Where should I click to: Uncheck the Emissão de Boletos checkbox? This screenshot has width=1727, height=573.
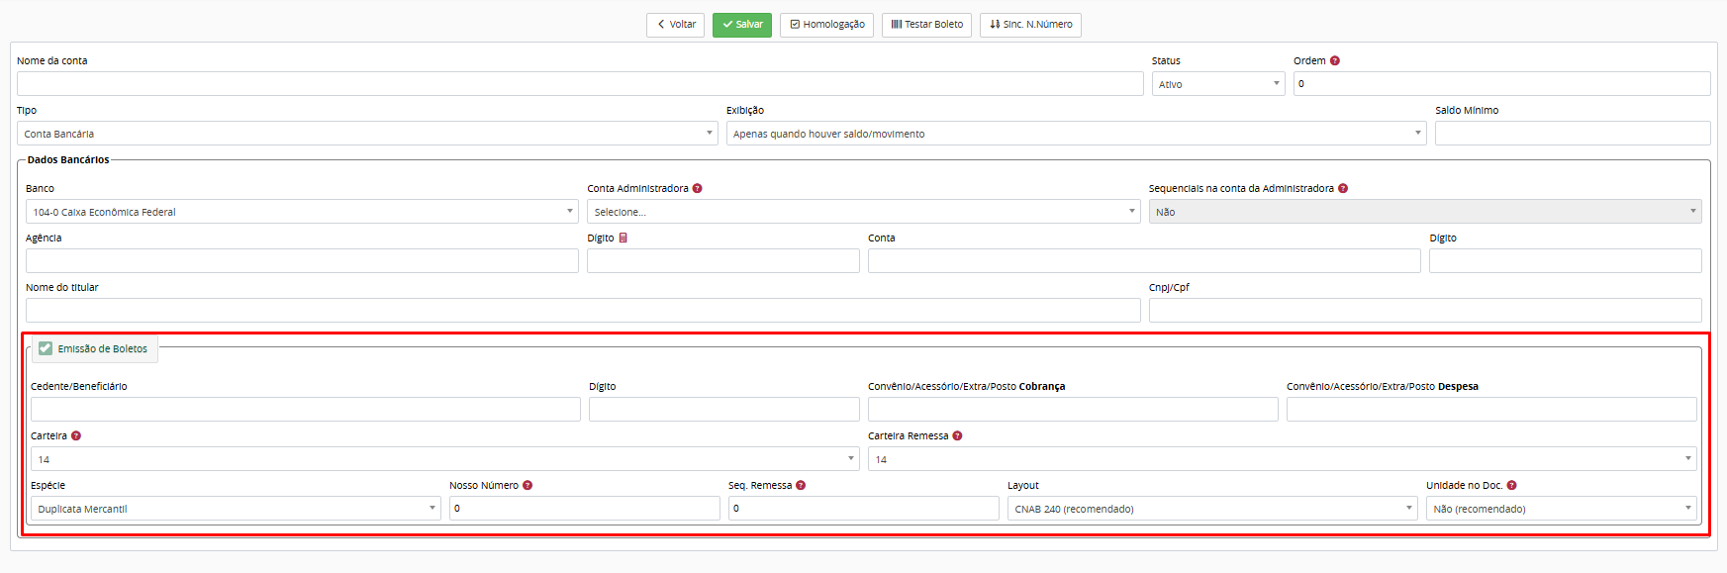46,348
